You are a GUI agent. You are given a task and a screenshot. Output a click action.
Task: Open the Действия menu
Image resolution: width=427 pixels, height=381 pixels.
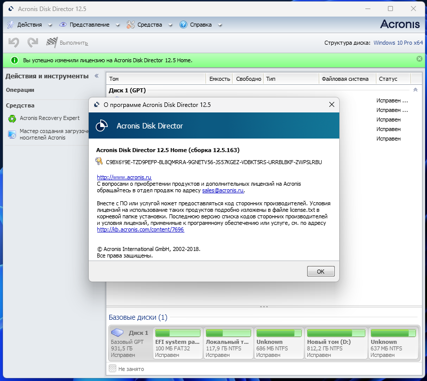click(30, 25)
